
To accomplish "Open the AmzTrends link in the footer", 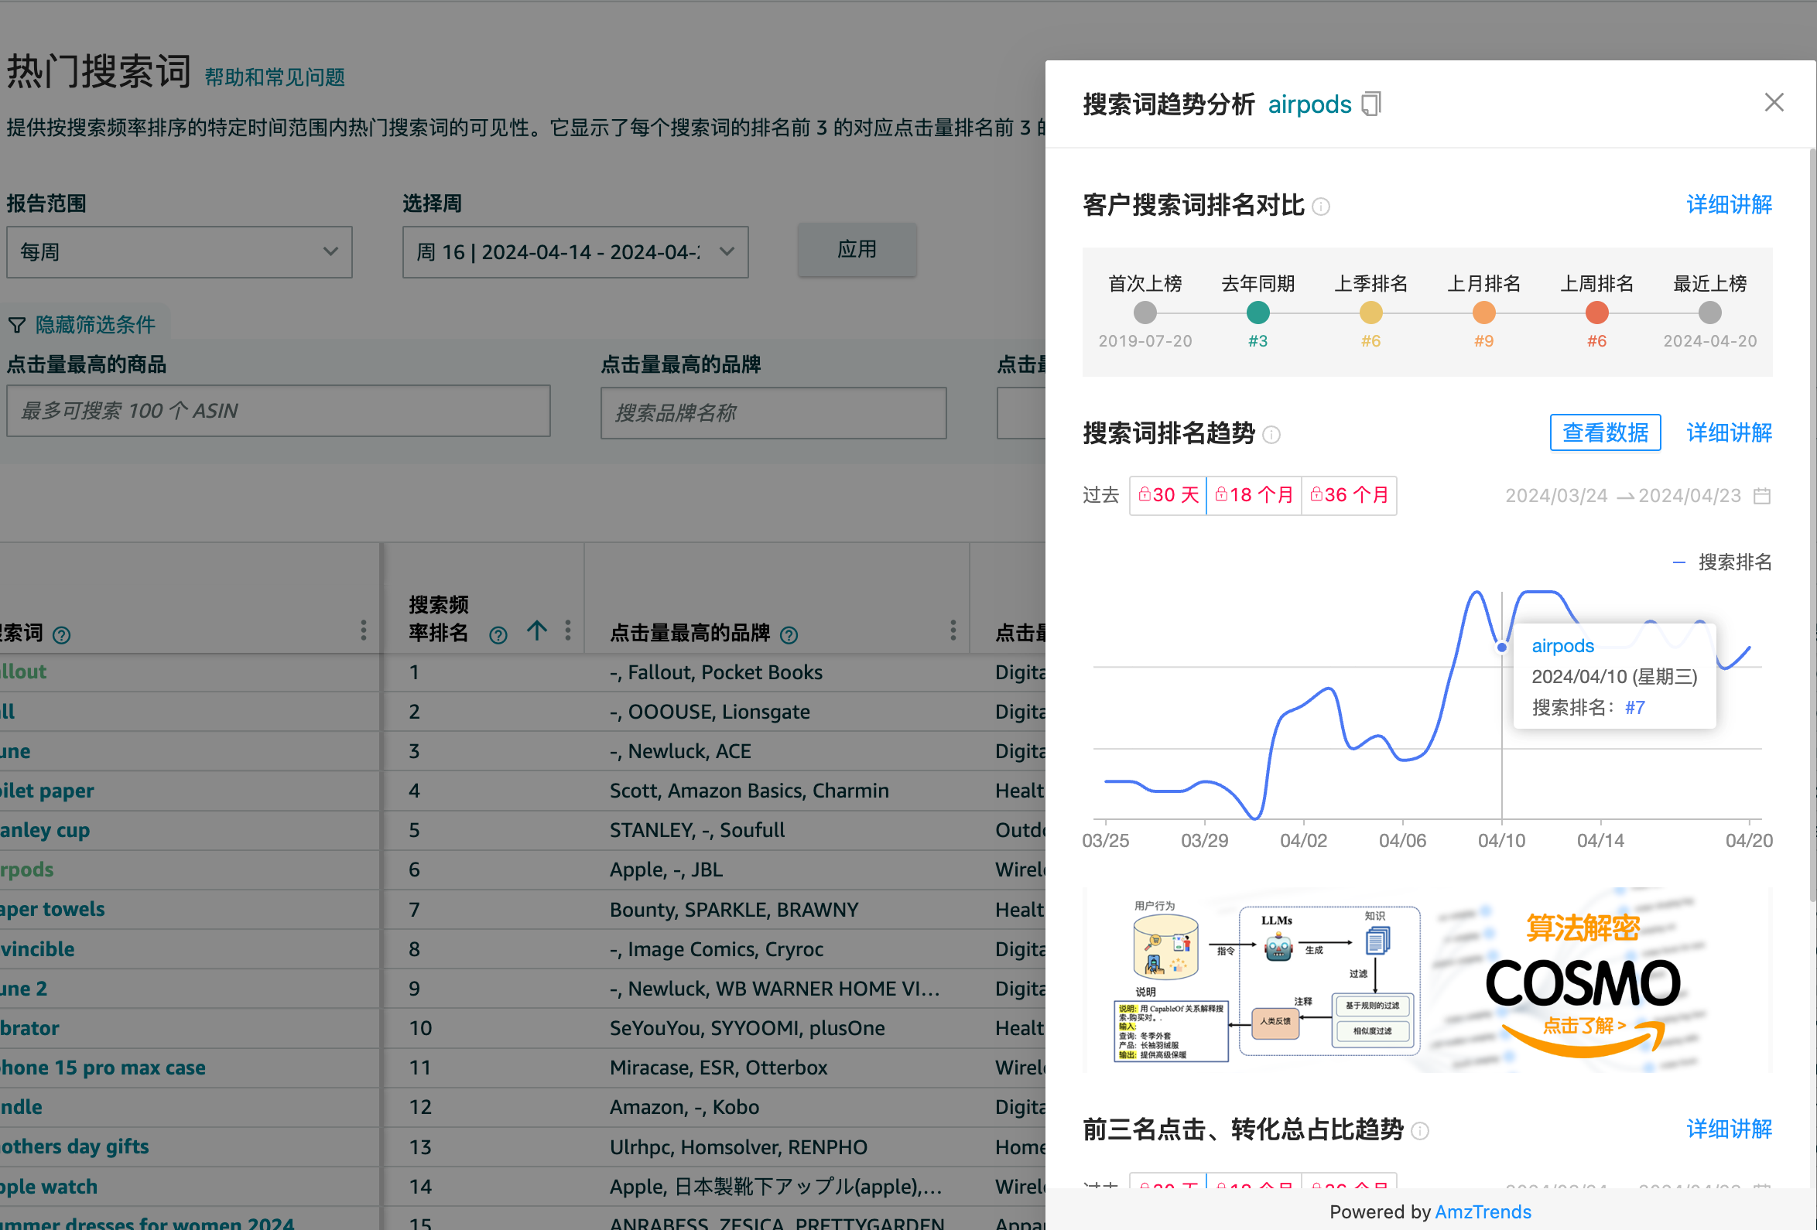I will pos(1483,1211).
